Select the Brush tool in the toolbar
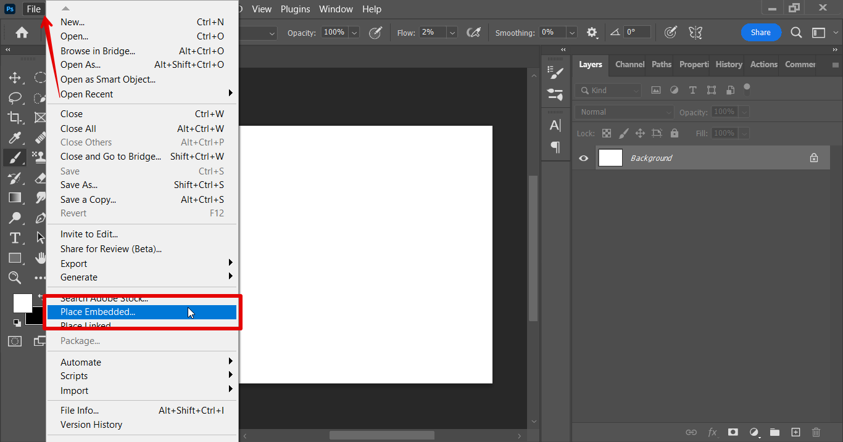This screenshot has height=442, width=843. pos(15,157)
